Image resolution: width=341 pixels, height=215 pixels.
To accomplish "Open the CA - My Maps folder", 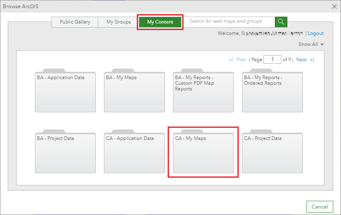I will point(203,151).
